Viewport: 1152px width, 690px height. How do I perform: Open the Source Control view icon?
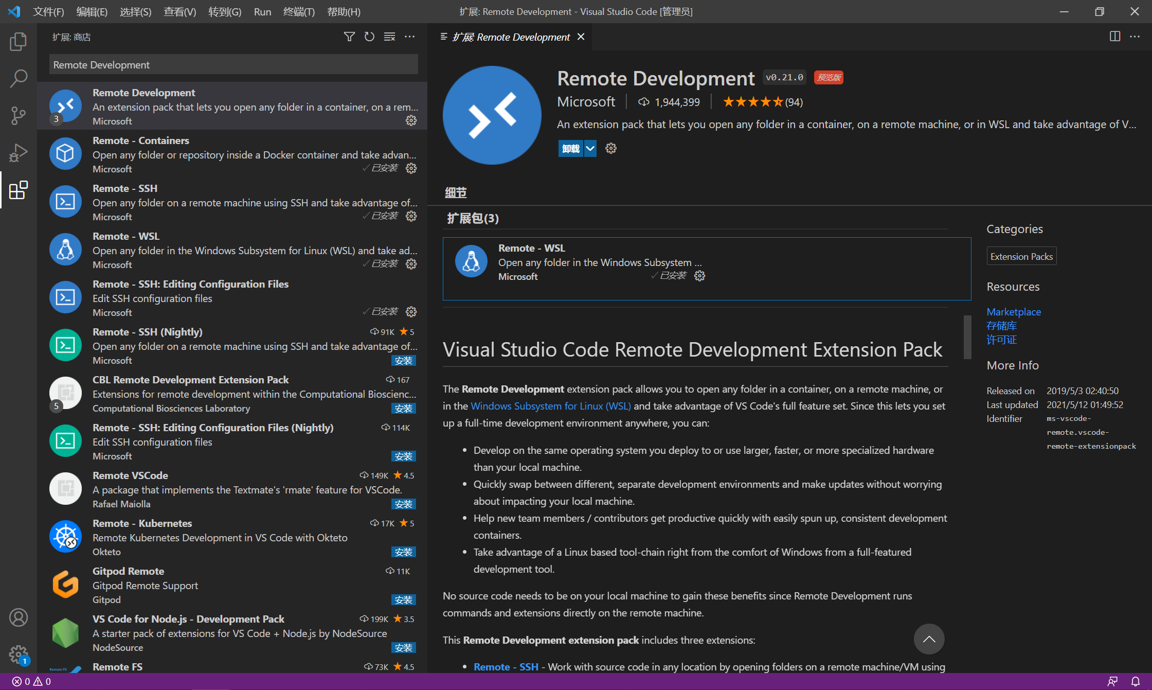click(19, 116)
